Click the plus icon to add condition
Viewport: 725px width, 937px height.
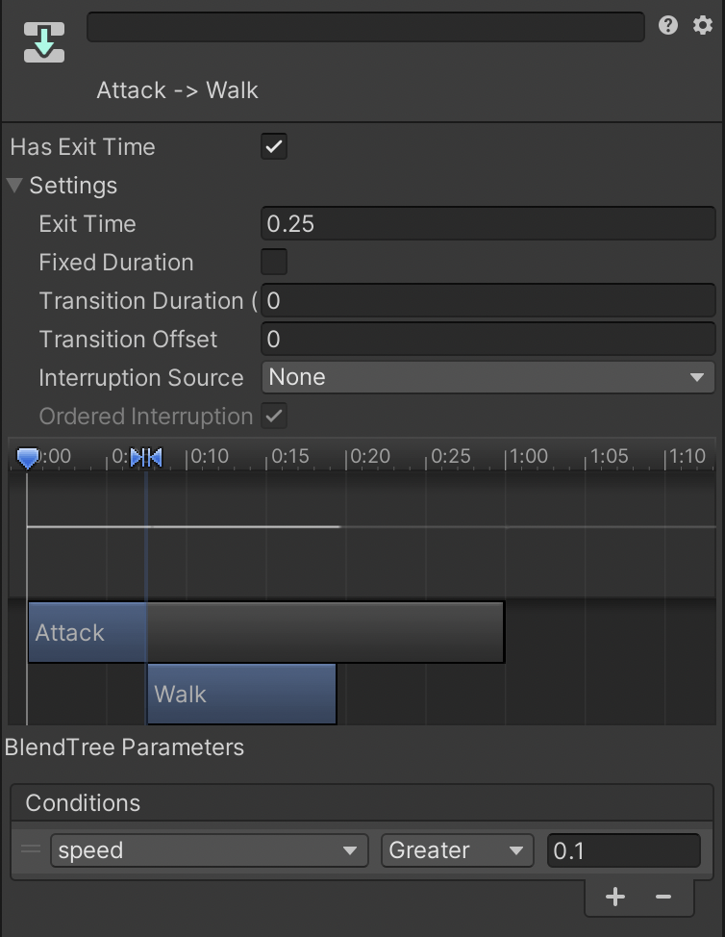[x=615, y=897]
